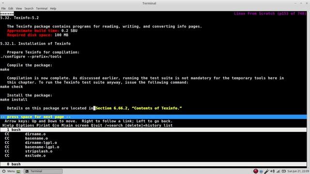Click the 'Approximate build time' label
Image resolution: width=310 pixels, height=174 pixels.
tap(33, 31)
